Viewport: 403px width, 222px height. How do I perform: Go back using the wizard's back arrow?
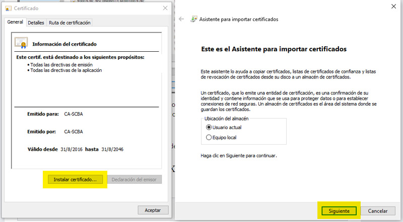[x=182, y=19]
